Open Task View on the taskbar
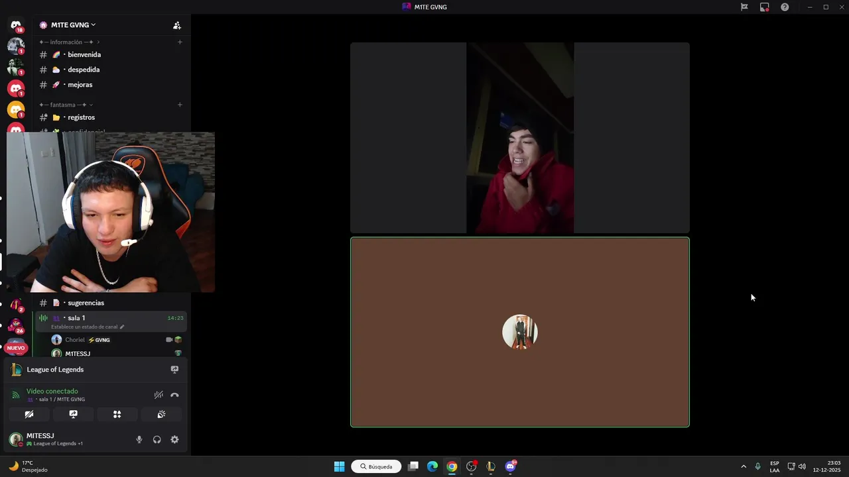Image resolution: width=849 pixels, height=477 pixels. click(x=413, y=466)
